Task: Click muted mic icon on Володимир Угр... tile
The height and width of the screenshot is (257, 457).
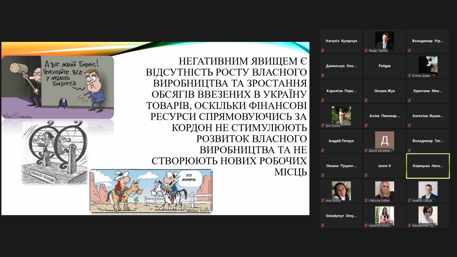Action: [409, 51]
